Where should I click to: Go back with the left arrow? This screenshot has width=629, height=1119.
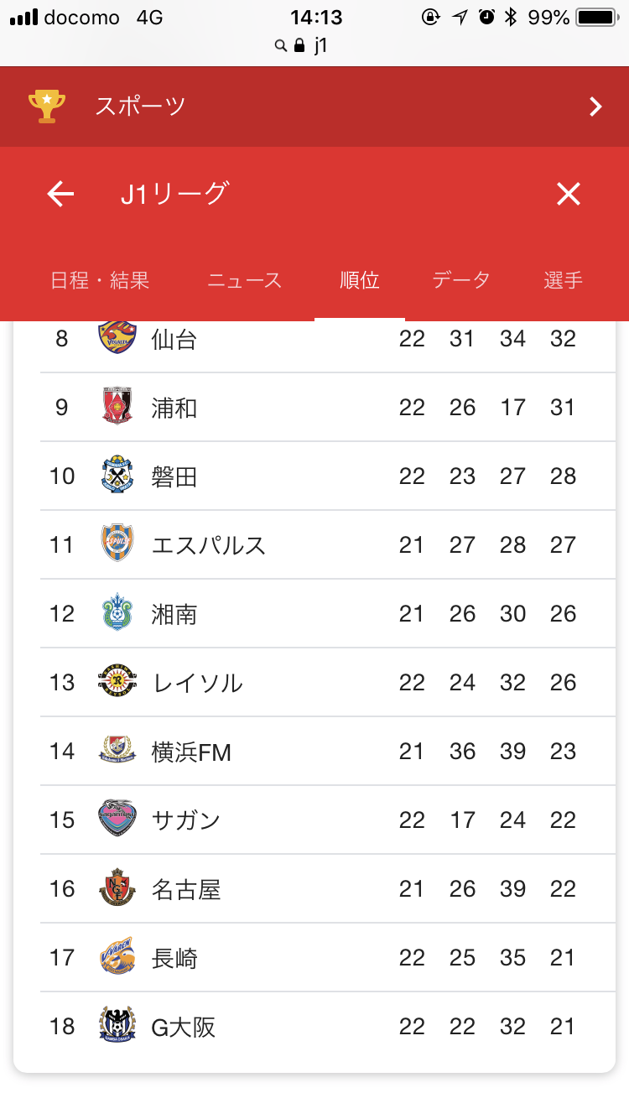tap(60, 195)
